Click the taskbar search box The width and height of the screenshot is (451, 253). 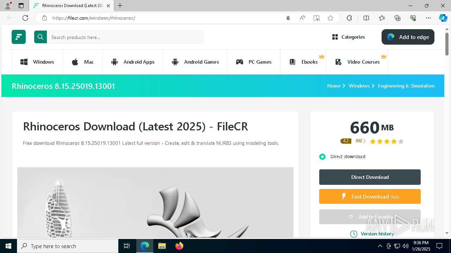[x=68, y=246]
